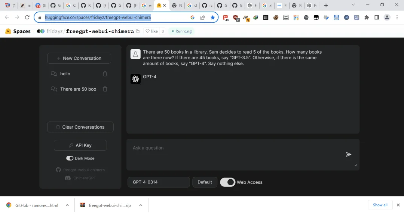
Task: Open a new browser tab
Action: coord(326,5)
